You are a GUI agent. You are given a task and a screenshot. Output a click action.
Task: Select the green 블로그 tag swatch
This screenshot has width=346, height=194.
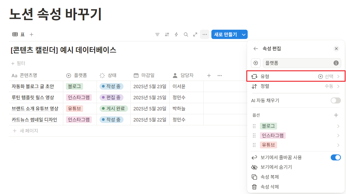[268, 126]
